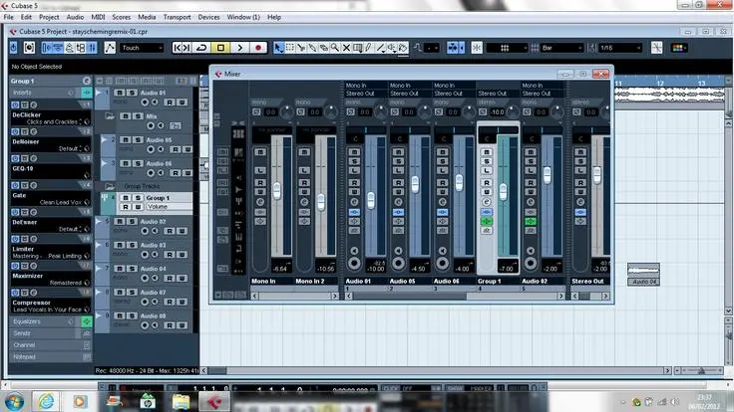Toggle Auto-Scroll in toolbar
The height and width of the screenshot is (412, 734).
453,48
